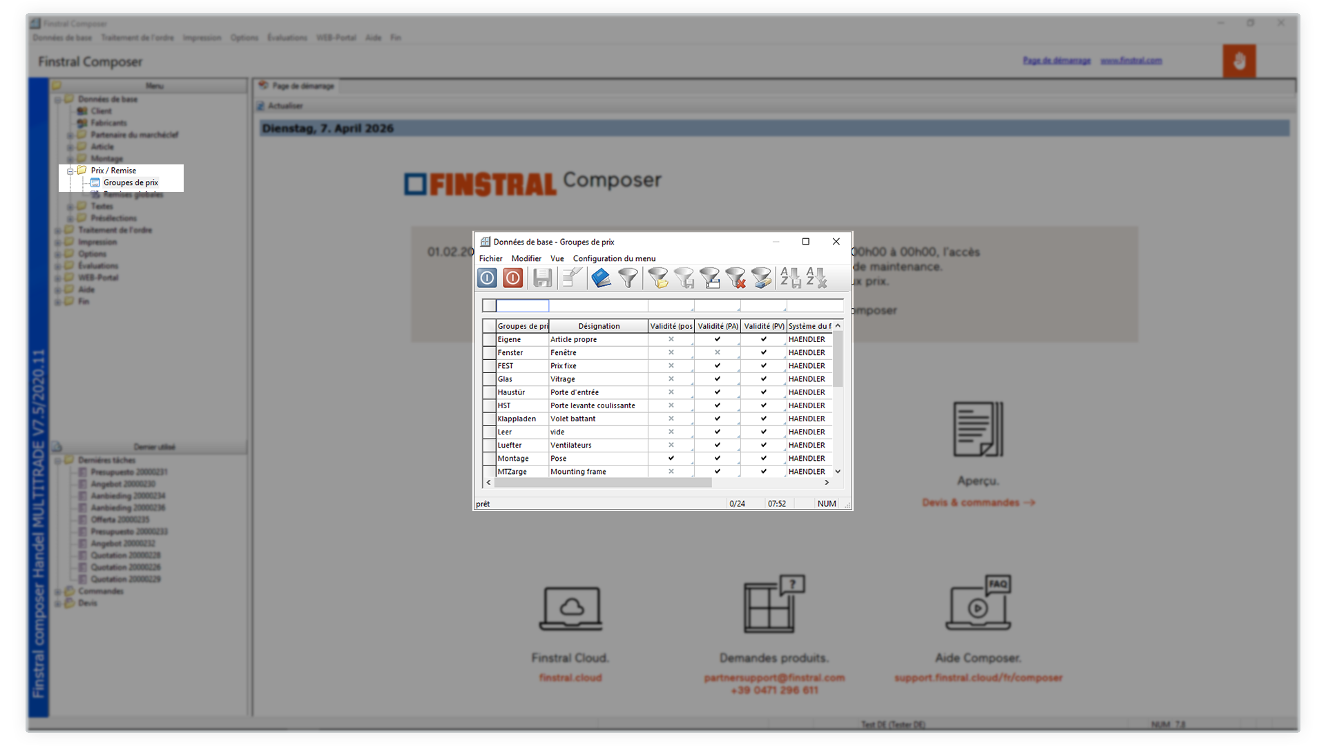The width and height of the screenshot is (1326, 746).
Task: Click the first filter input field
Action: click(522, 305)
